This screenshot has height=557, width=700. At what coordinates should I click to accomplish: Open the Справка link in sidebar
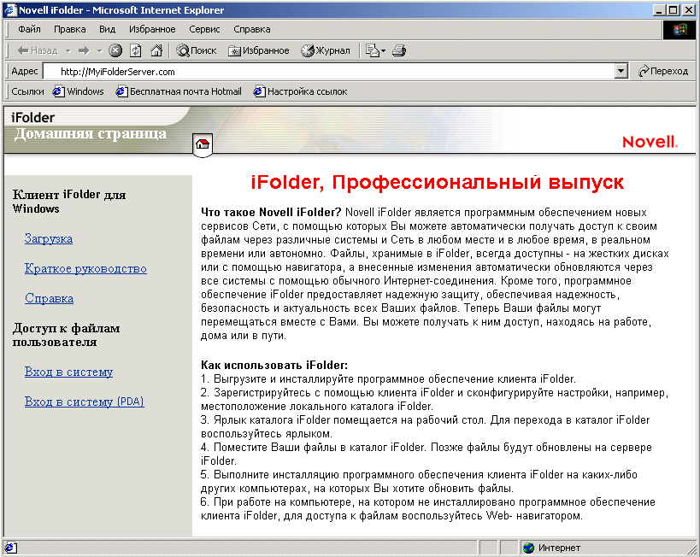pyautogui.click(x=49, y=298)
